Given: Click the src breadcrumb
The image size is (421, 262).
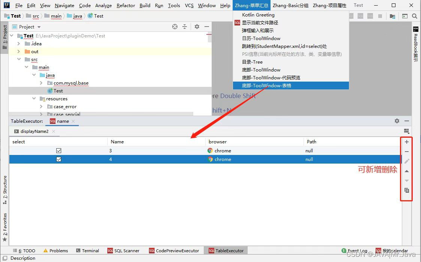Looking at the screenshot, I should [x=33, y=16].
